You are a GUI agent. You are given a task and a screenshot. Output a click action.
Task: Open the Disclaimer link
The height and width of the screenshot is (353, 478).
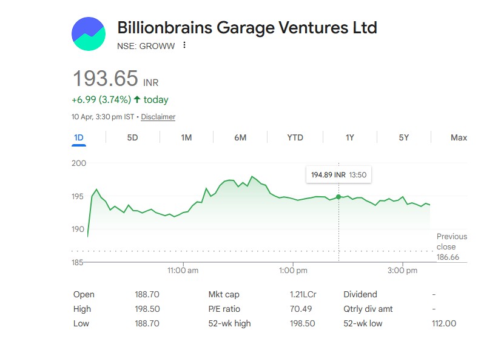(158, 117)
